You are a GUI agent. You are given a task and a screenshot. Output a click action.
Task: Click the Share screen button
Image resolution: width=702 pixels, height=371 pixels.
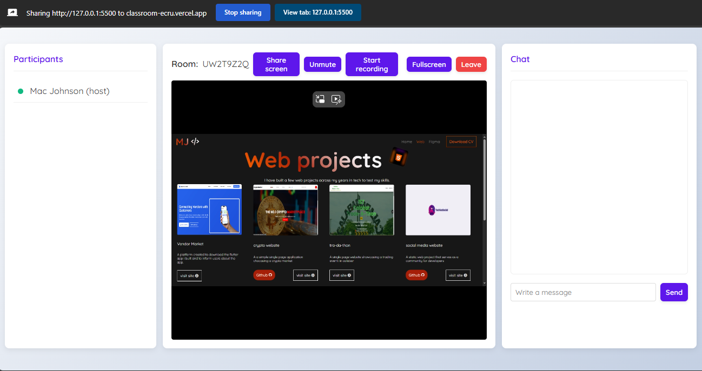[276, 64]
